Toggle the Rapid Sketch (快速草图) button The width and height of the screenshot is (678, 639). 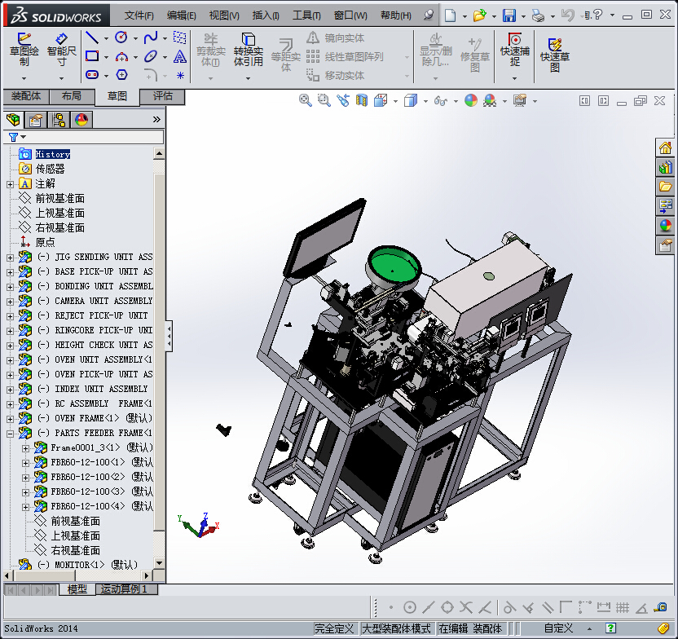point(555,54)
